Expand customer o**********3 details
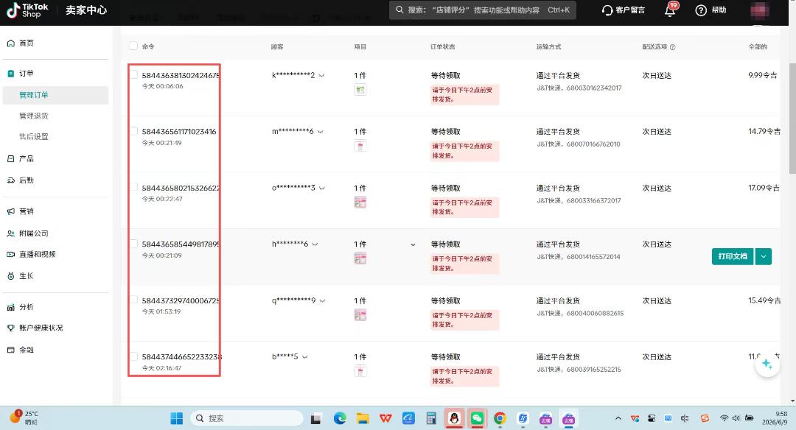The image size is (796, 430). 322,188
